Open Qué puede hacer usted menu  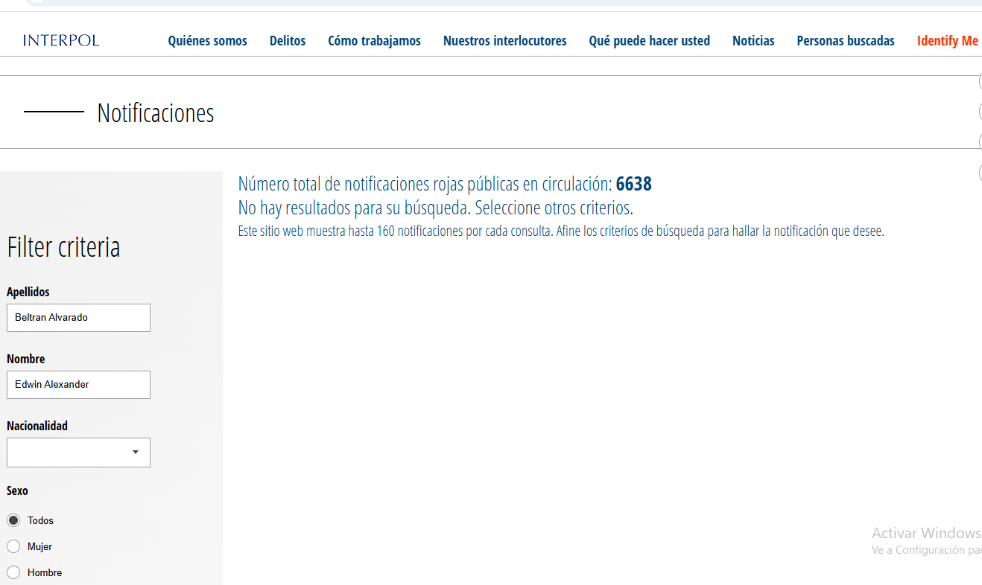[x=649, y=41]
